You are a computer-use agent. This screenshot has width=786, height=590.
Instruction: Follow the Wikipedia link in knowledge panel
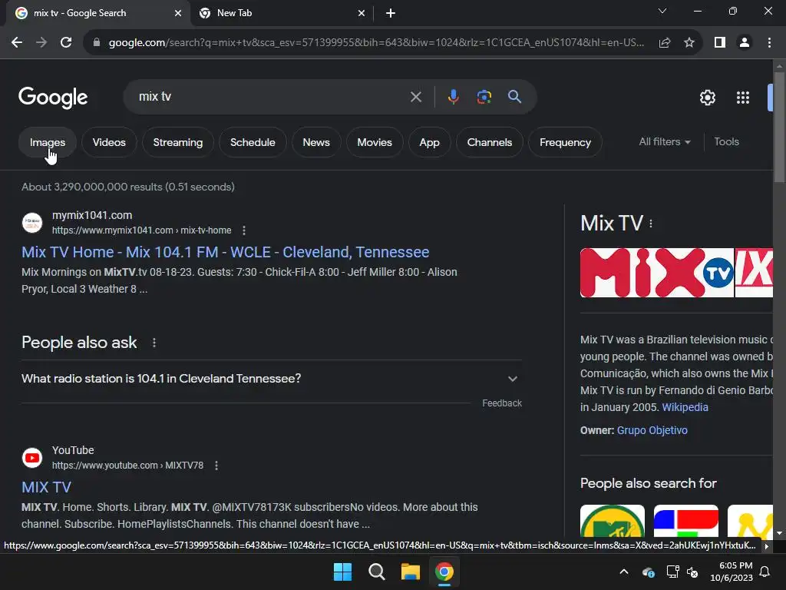pos(685,407)
